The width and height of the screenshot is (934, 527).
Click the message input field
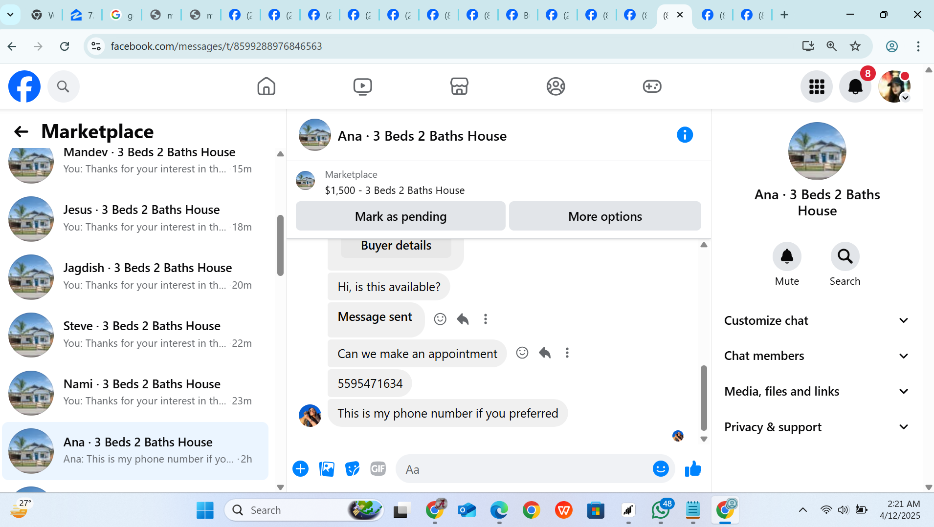click(x=523, y=469)
